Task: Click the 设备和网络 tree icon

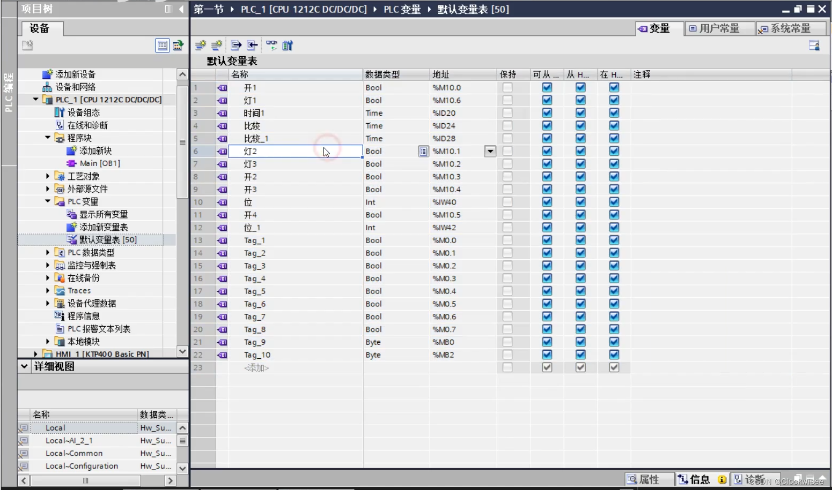Action: point(48,87)
